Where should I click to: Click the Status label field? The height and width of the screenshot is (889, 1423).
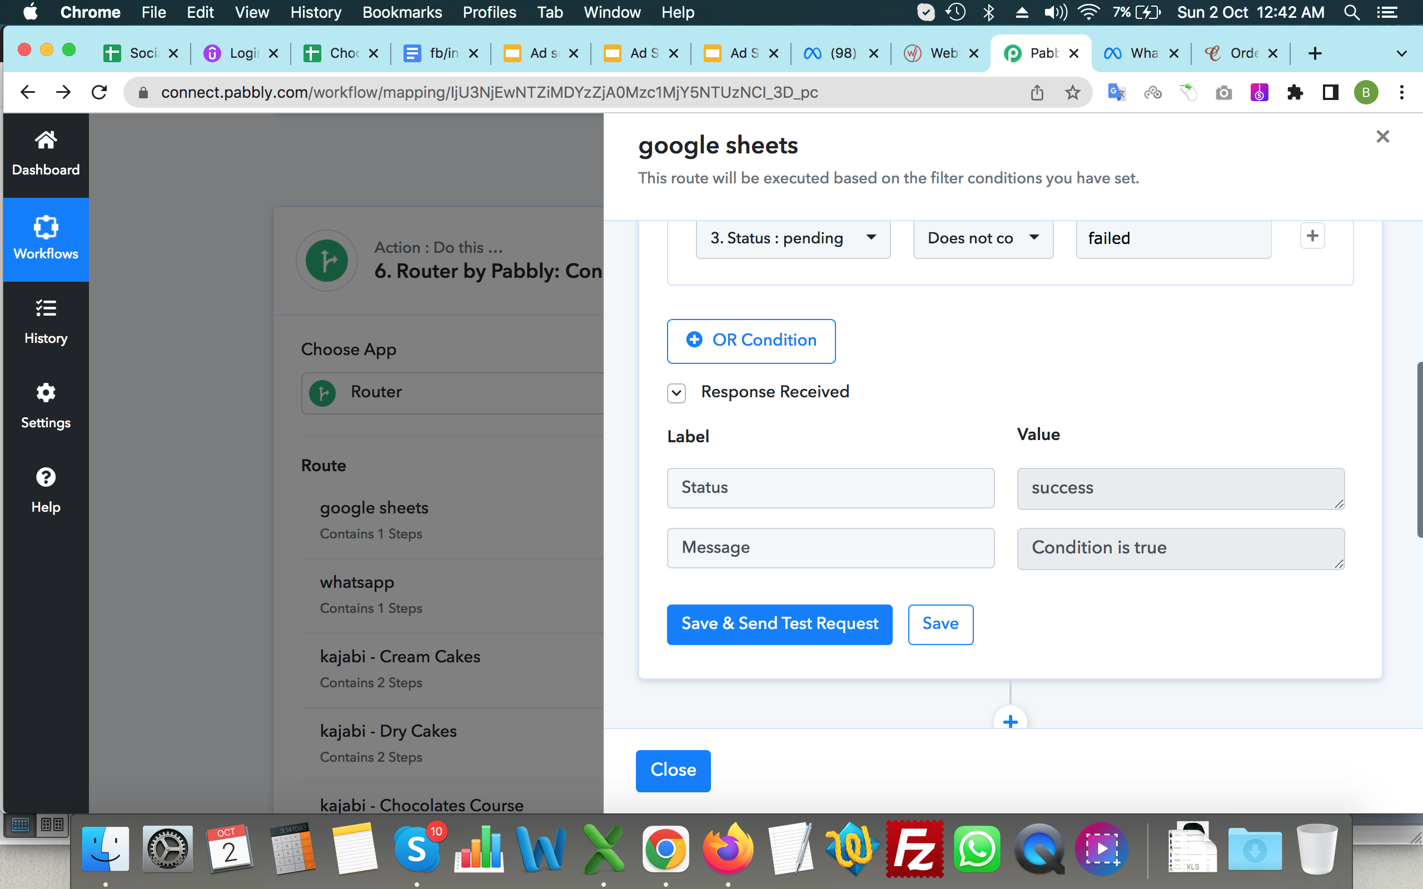click(830, 488)
